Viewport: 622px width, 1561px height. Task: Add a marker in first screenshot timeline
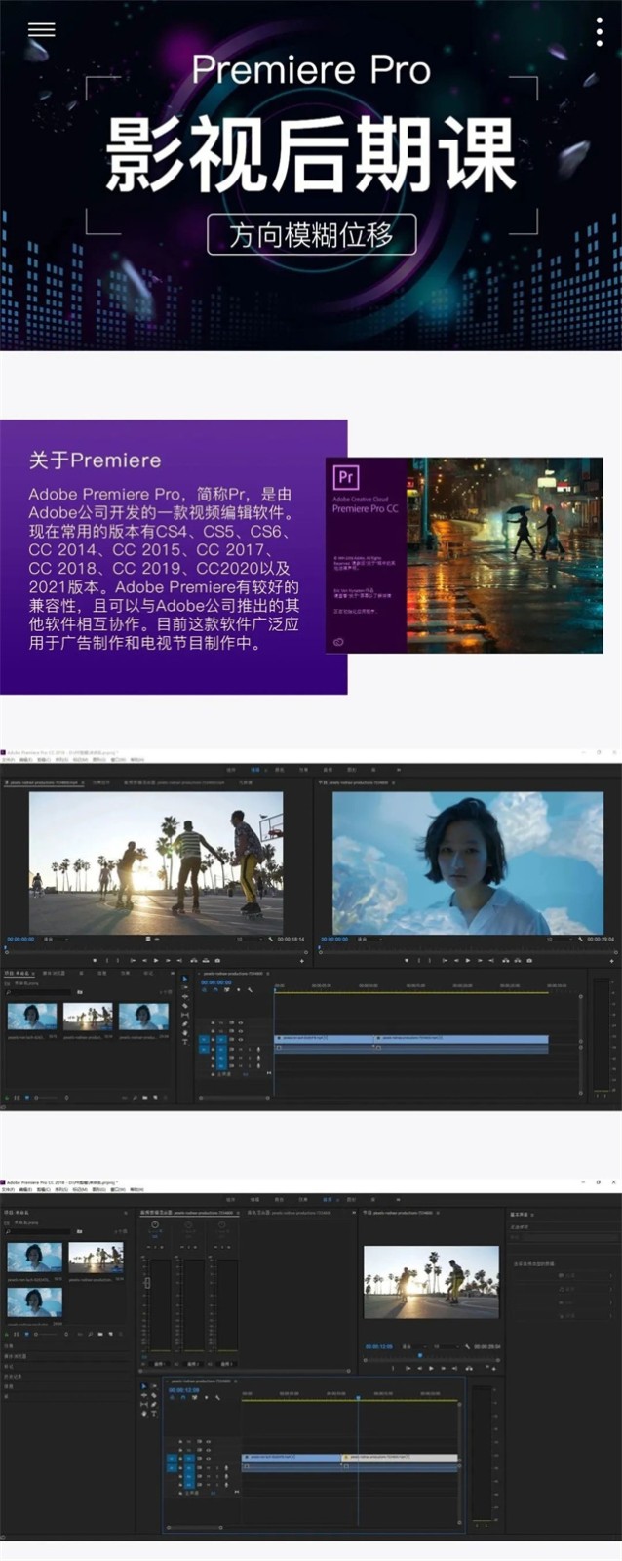(238, 990)
